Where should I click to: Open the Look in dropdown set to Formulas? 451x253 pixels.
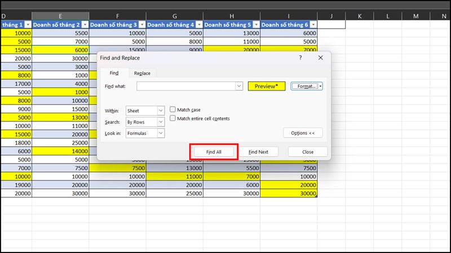[x=145, y=133]
